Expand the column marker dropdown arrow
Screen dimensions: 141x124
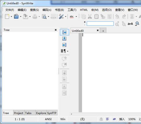pos(136,17)
